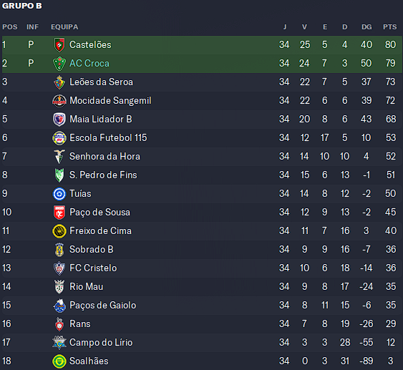Open the Campo do Lírio team link
Screen dimensions: 403x370
(x=101, y=343)
